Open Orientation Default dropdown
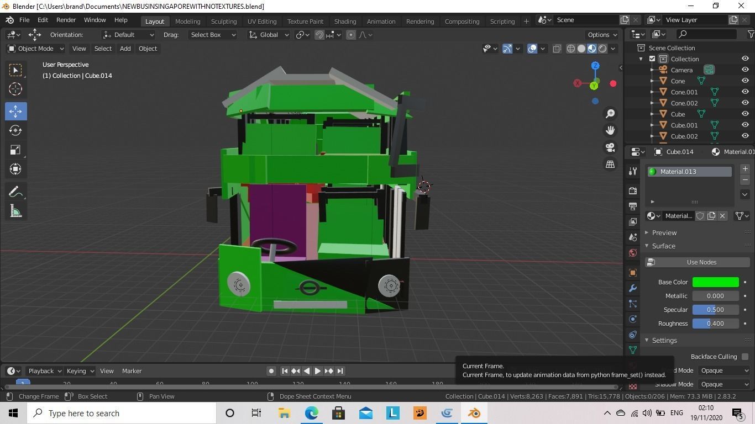This screenshot has height=424, width=755. coord(128,35)
